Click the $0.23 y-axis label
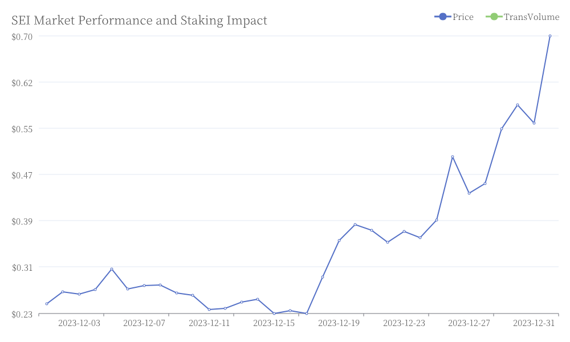This screenshot has height=342, width=570. [x=22, y=313]
